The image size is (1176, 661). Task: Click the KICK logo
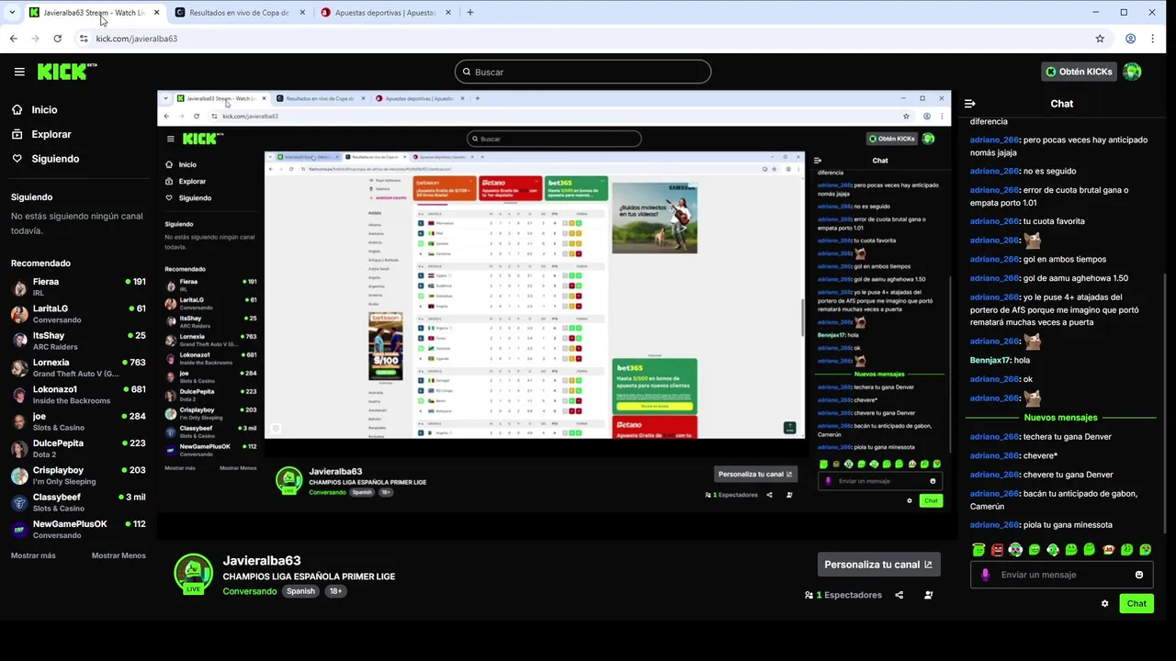[67, 72]
